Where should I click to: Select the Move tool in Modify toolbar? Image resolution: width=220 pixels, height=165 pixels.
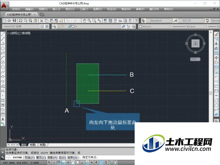click(216, 58)
